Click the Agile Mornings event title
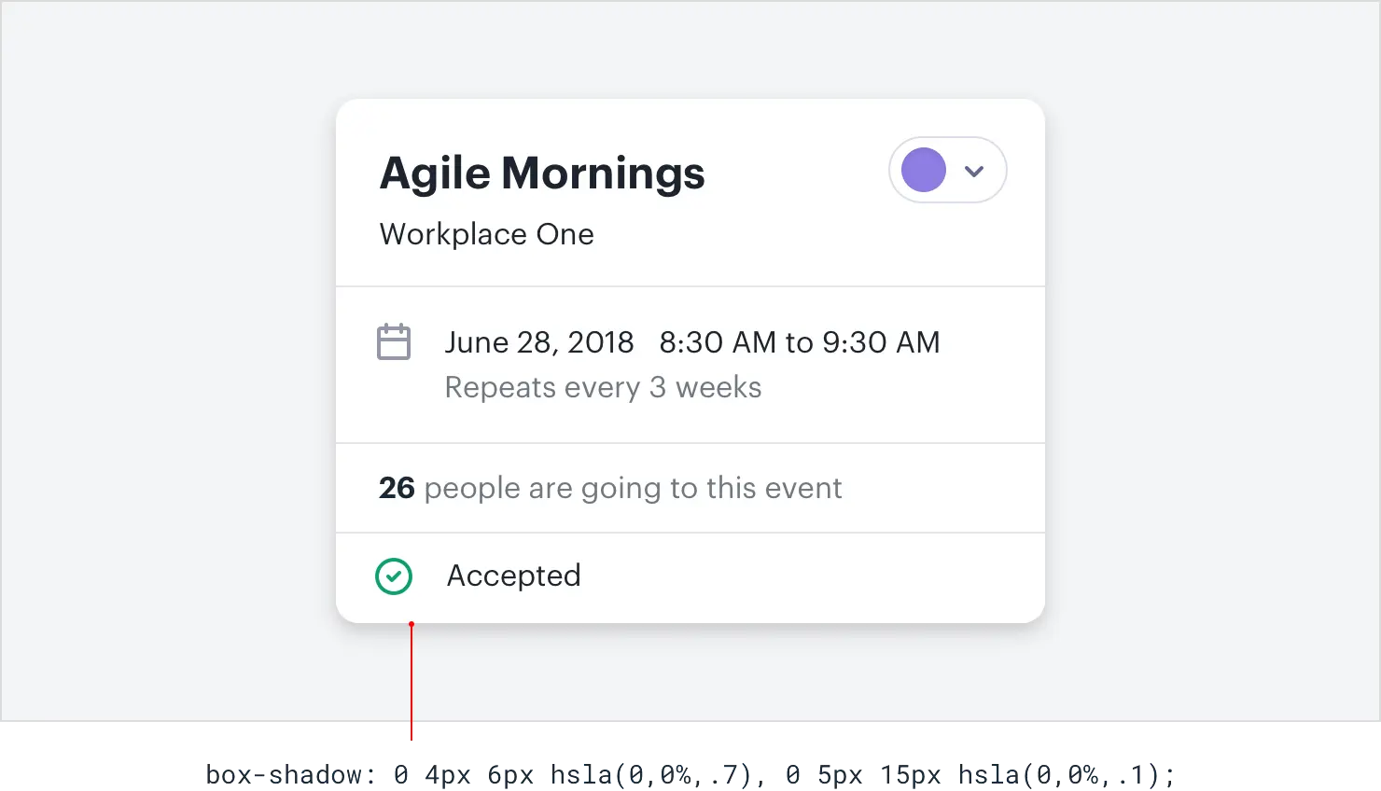 [x=542, y=173]
